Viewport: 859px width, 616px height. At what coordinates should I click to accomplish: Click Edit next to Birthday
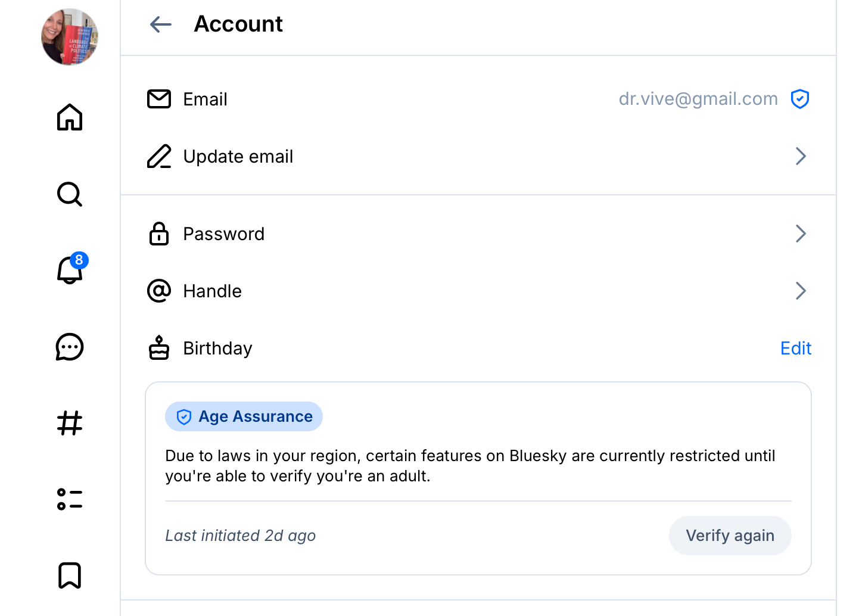tap(795, 349)
